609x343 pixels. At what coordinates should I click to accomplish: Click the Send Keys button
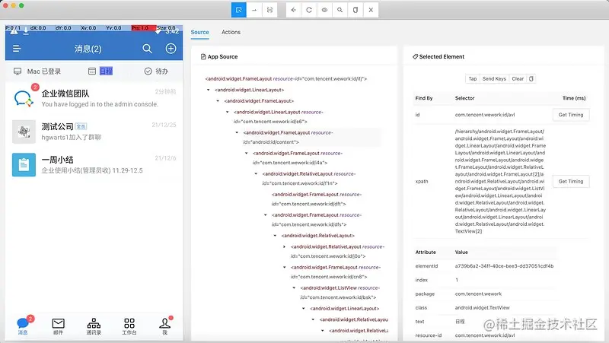tap(494, 79)
